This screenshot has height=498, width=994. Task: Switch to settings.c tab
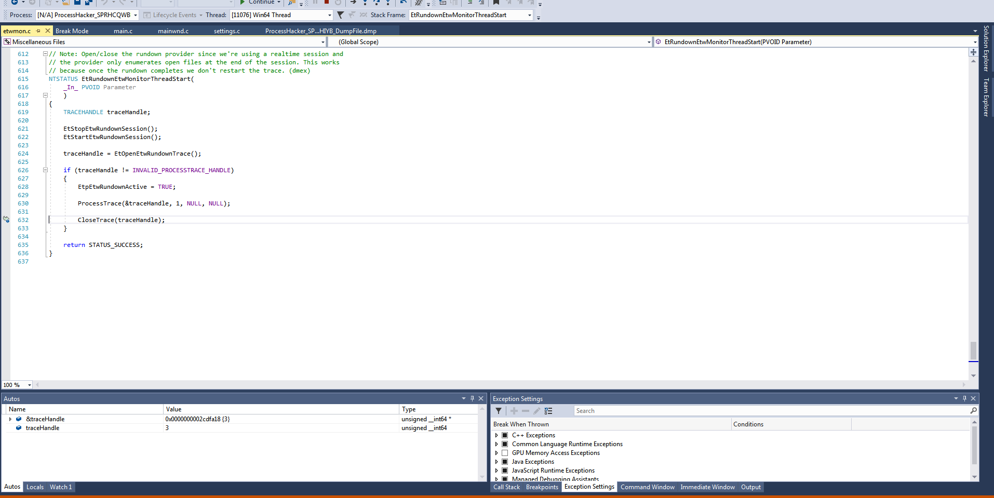(227, 31)
